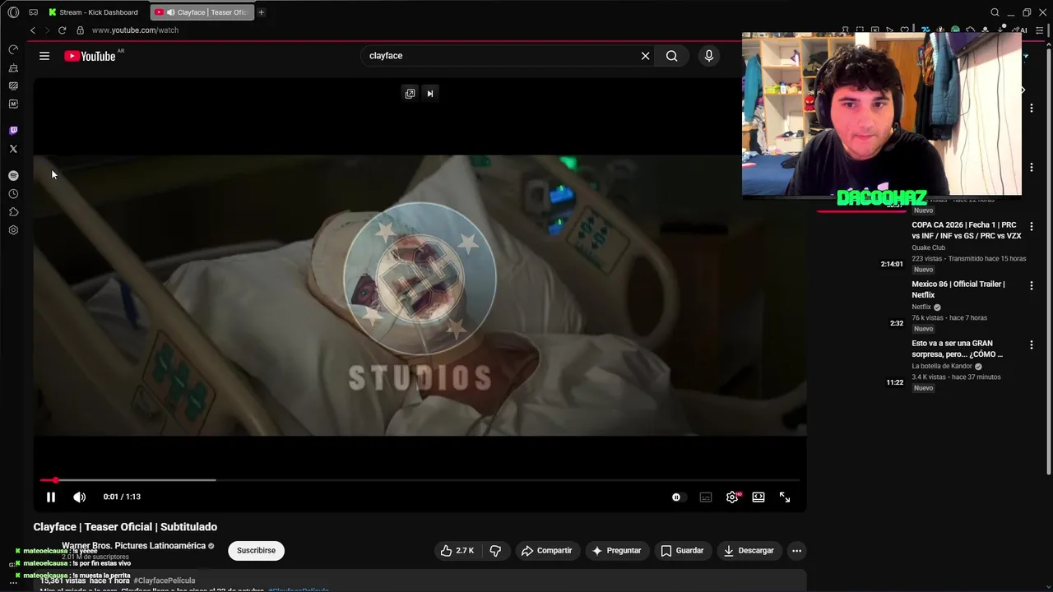Open 'Esto va a ser una GRAN sorpresa' video
The width and height of the screenshot is (1053, 592).
[958, 349]
